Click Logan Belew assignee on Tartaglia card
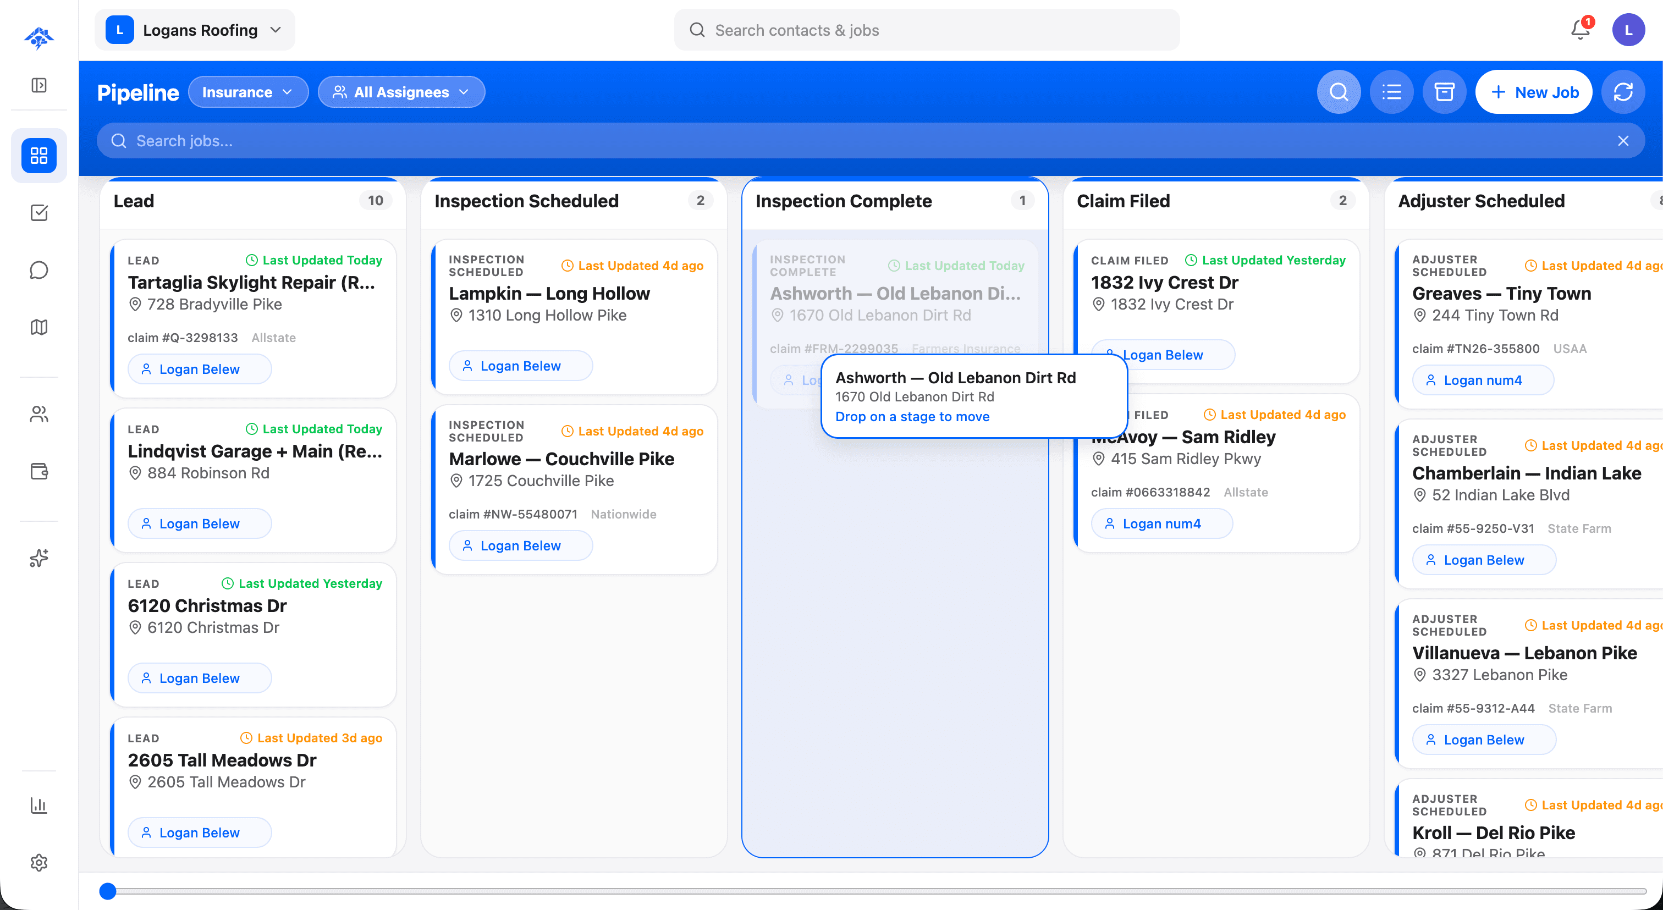The height and width of the screenshot is (910, 1663). pyautogui.click(x=200, y=369)
